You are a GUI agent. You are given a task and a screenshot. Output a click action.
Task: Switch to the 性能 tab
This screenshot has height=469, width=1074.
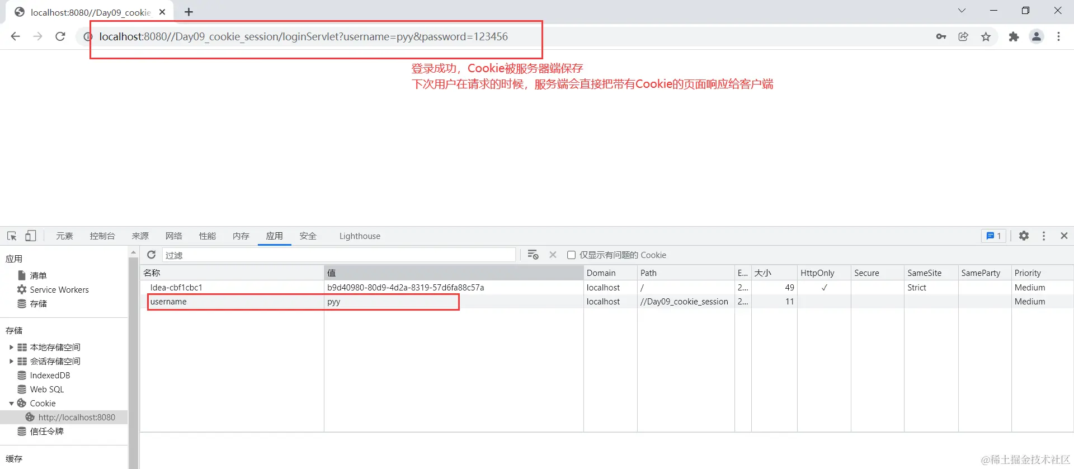pos(208,236)
